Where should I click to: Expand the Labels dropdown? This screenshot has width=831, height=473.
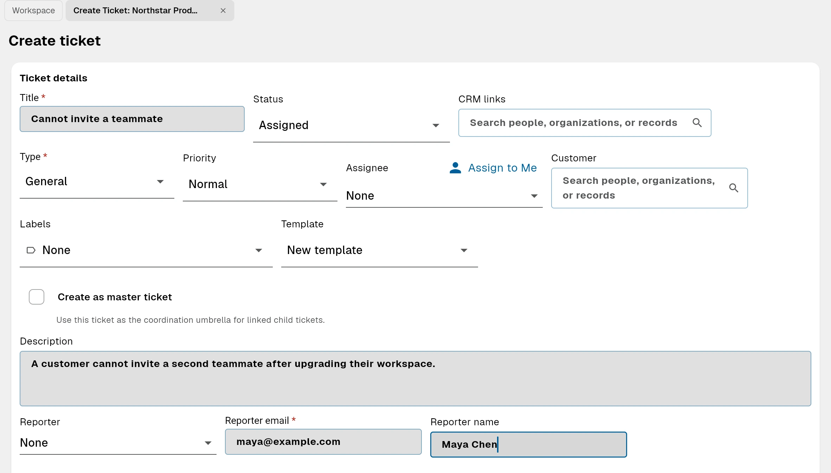point(146,250)
